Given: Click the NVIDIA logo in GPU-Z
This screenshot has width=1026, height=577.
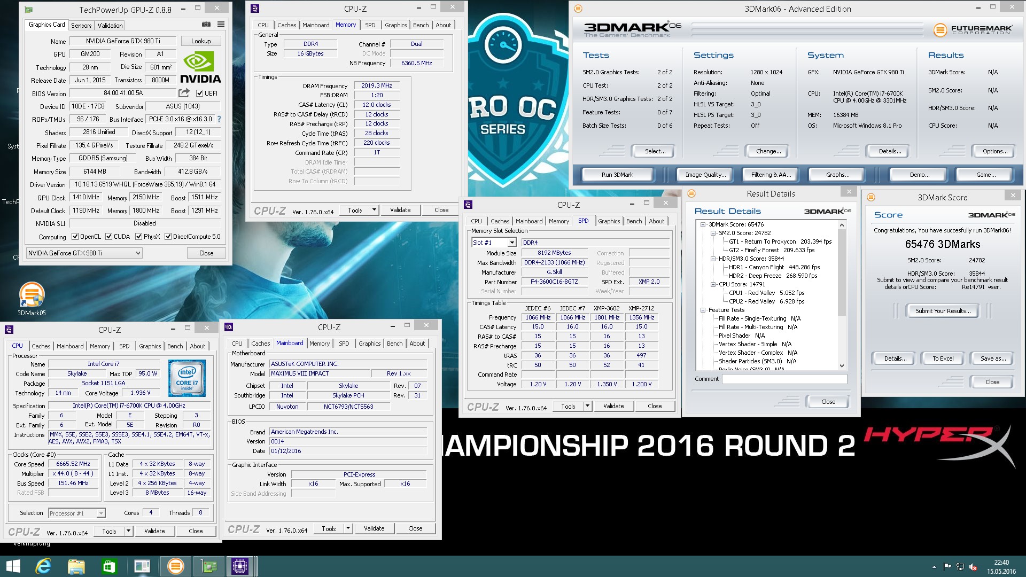Looking at the screenshot, I should [x=200, y=67].
